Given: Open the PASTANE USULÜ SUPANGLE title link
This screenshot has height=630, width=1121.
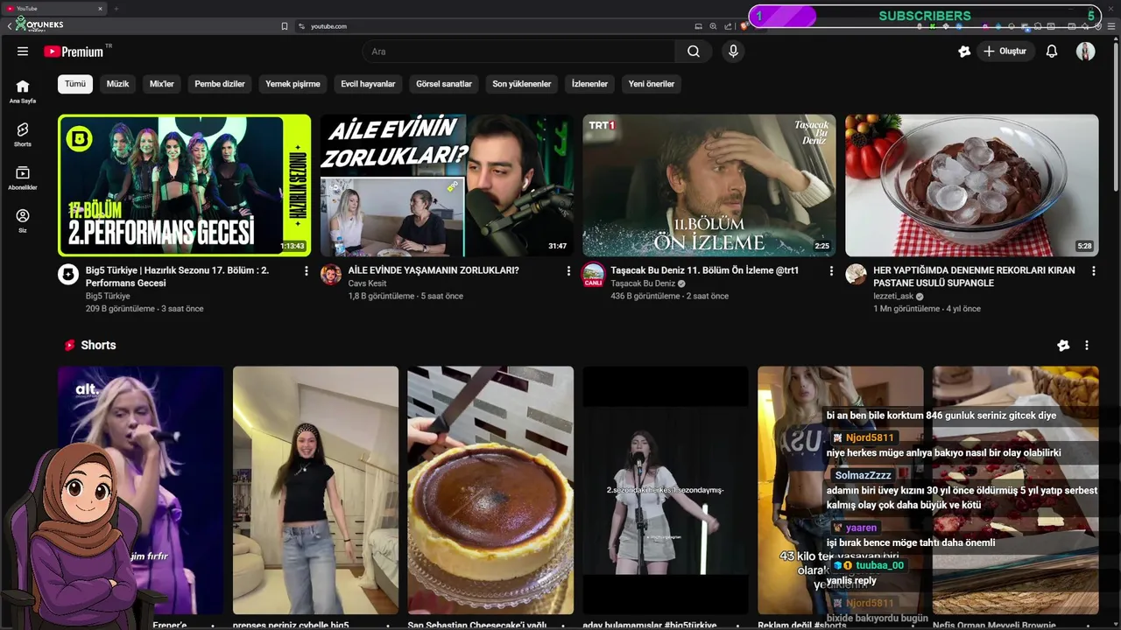Looking at the screenshot, I should [x=974, y=276].
